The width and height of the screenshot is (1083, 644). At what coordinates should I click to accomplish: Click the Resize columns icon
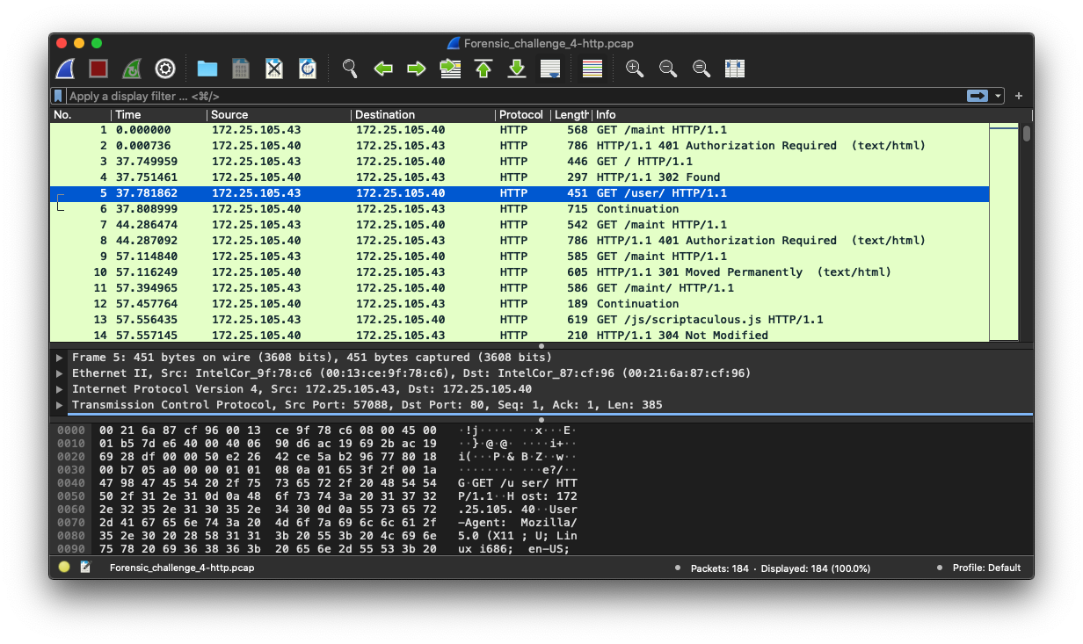click(x=735, y=69)
